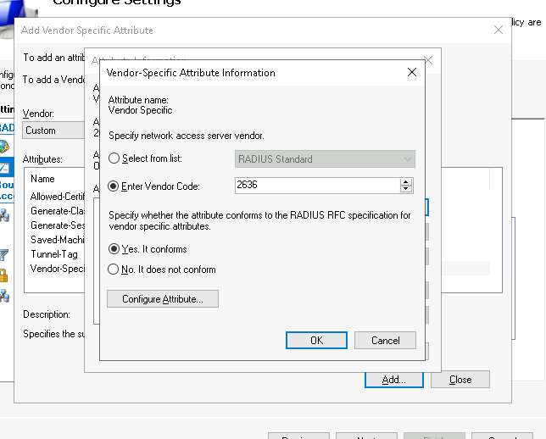The height and width of the screenshot is (439, 546).
Task: Click the funnel filter icon in left sidebar
Action: point(4,254)
